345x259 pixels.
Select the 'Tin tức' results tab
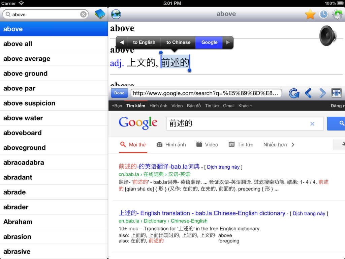pyautogui.click(x=241, y=145)
